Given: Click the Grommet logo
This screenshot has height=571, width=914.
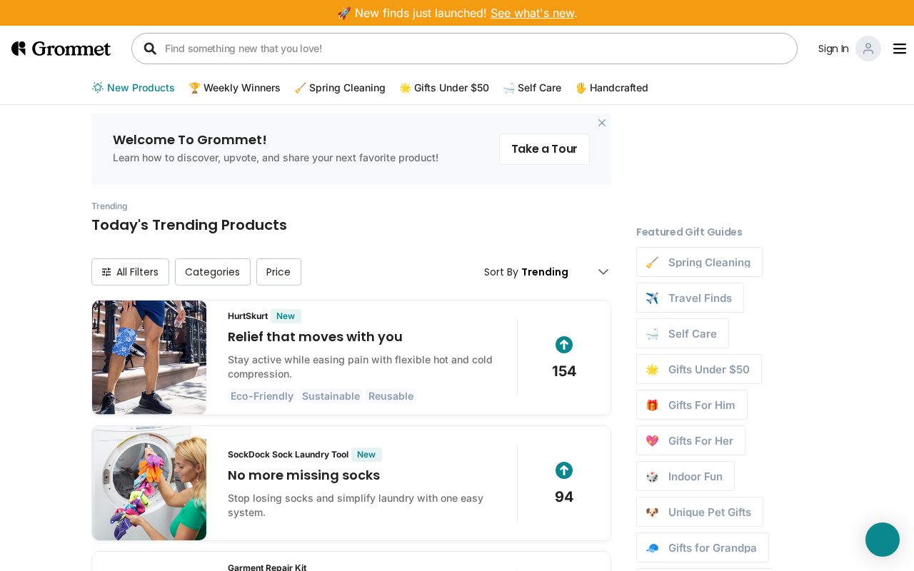Looking at the screenshot, I should pyautogui.click(x=61, y=49).
